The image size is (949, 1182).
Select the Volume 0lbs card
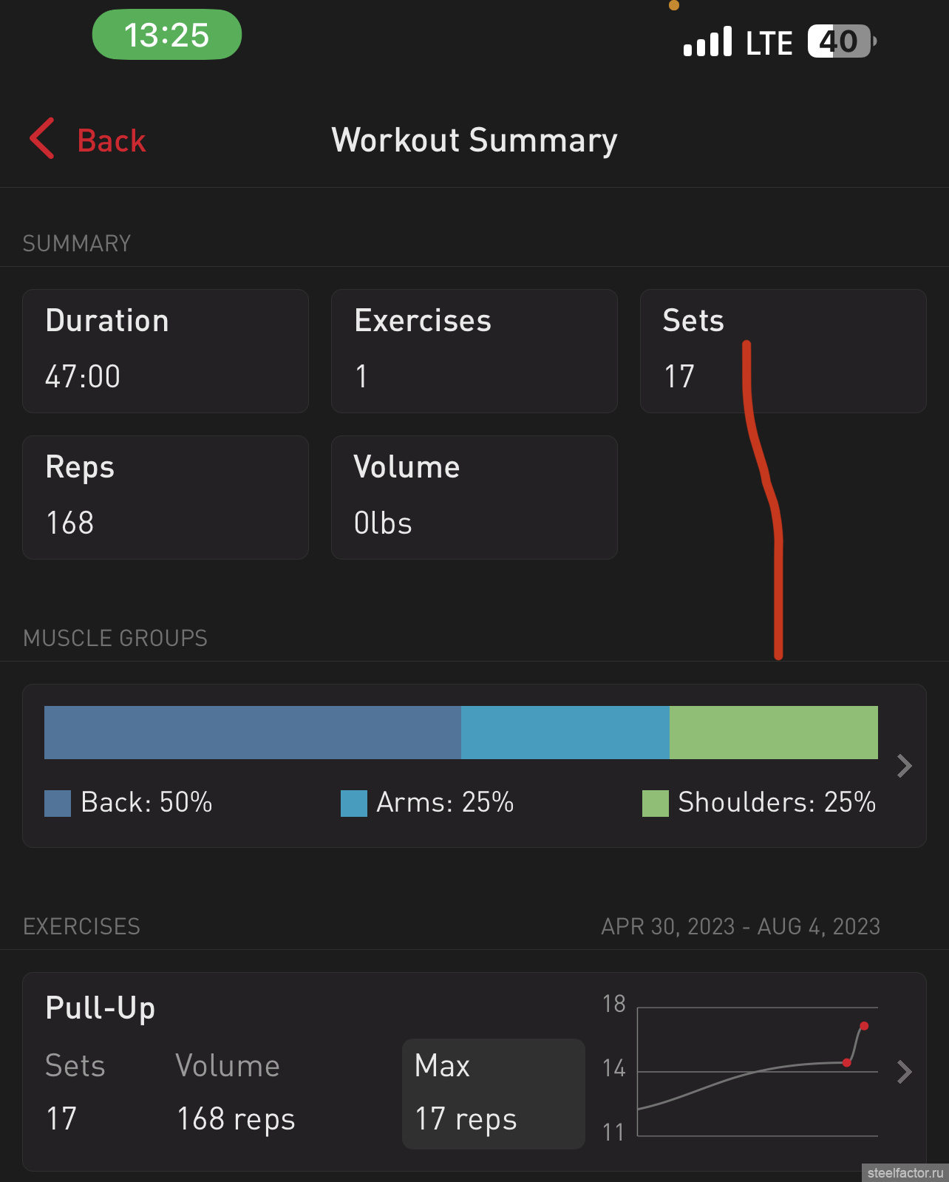tap(474, 497)
